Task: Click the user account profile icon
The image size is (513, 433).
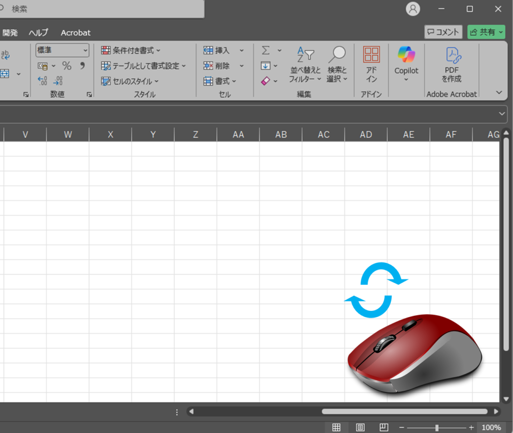Action: (x=413, y=9)
